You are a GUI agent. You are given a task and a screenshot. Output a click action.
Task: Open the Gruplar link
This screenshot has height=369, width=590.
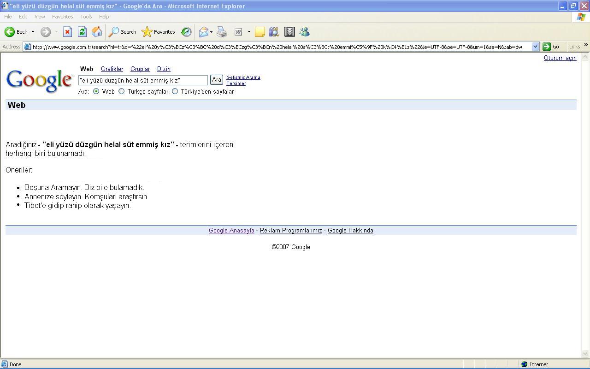[140, 69]
